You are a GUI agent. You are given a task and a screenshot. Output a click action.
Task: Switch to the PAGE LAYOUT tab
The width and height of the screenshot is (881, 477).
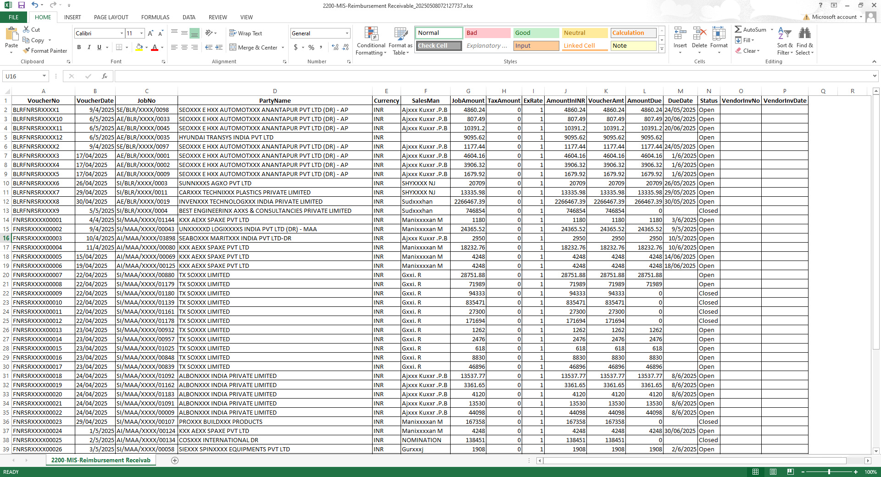coord(111,17)
